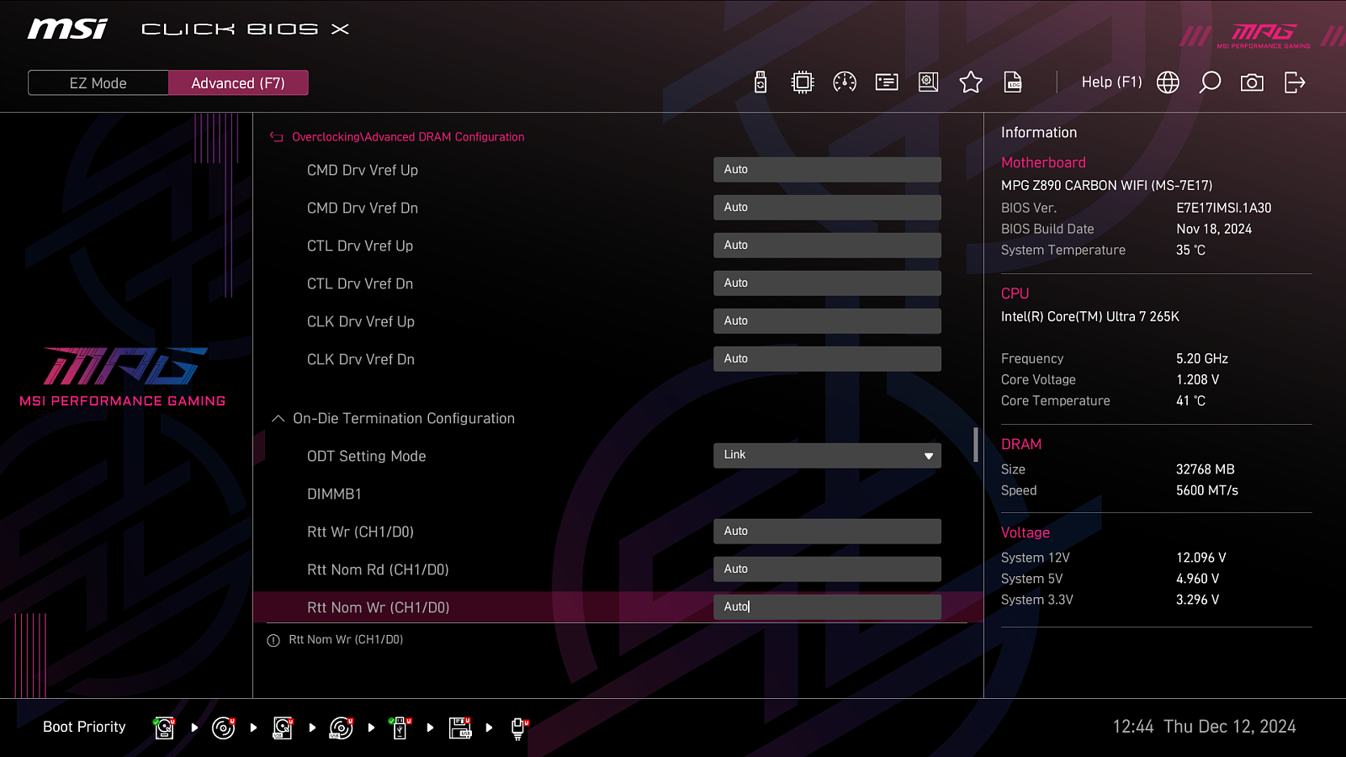The image size is (1346, 757).
Task: Select the ODT Setting Mode label
Action: [367, 456]
